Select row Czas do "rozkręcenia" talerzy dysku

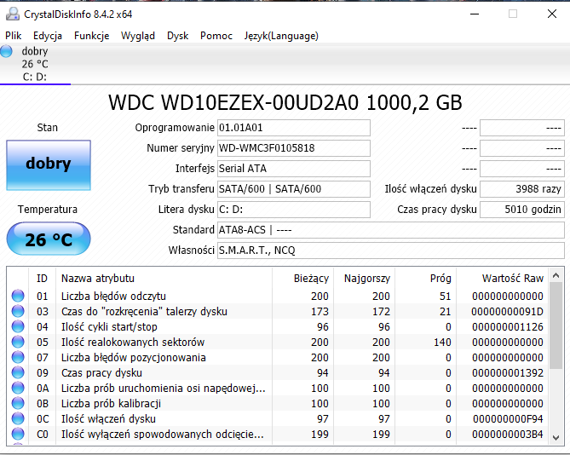(278, 311)
